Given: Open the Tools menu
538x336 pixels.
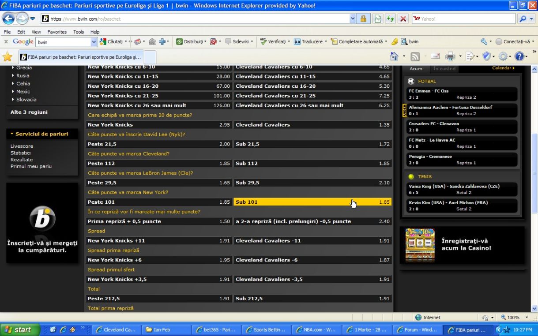Looking at the screenshot, I should [x=79, y=32].
